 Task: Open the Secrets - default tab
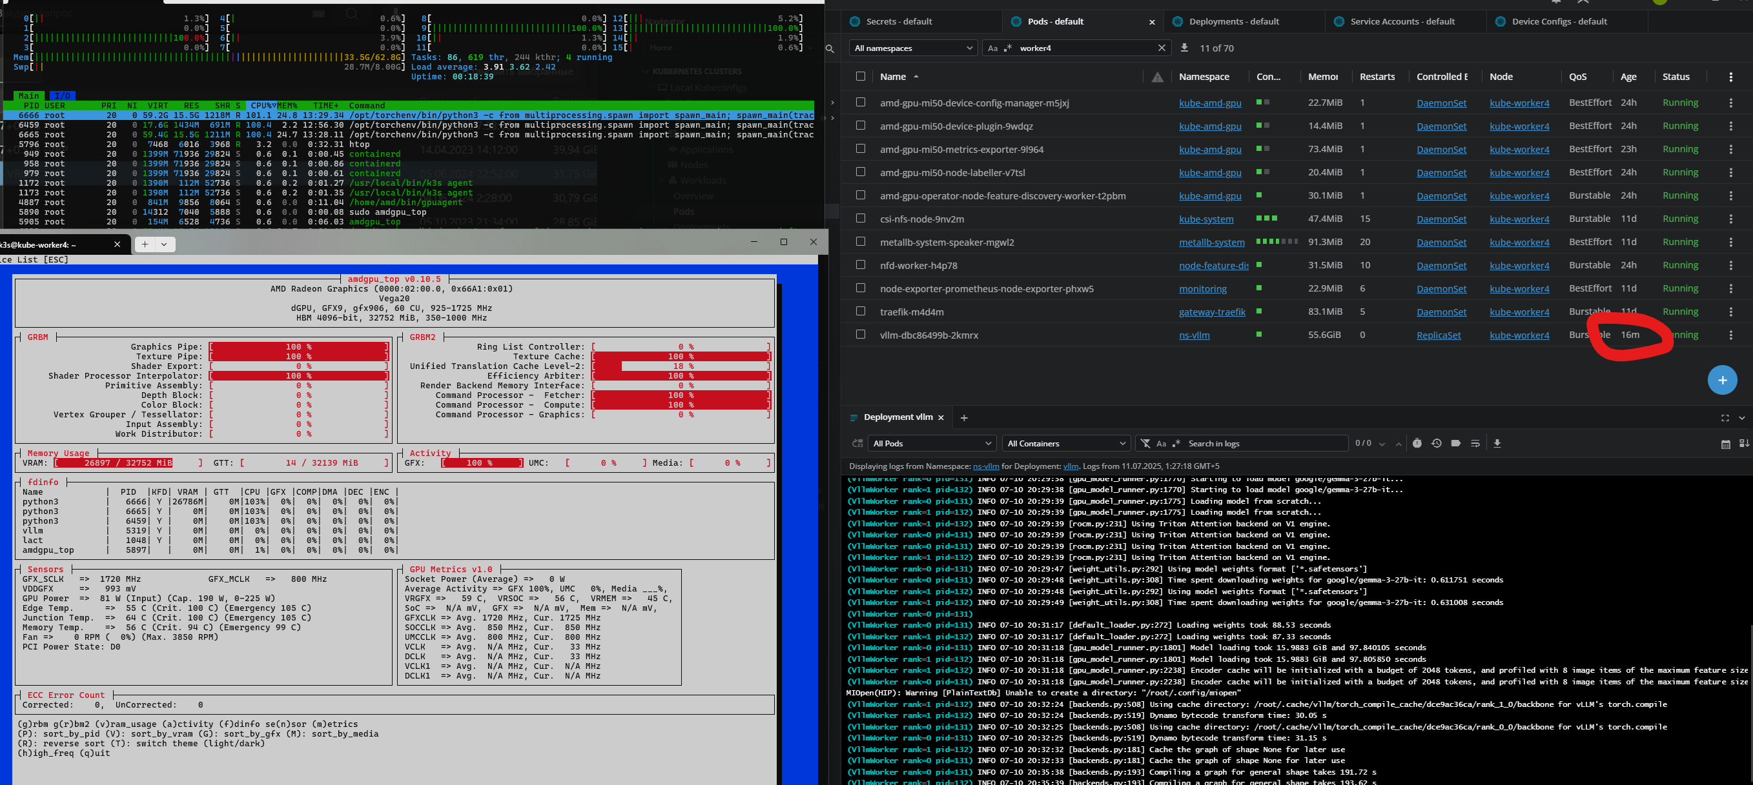click(x=898, y=22)
